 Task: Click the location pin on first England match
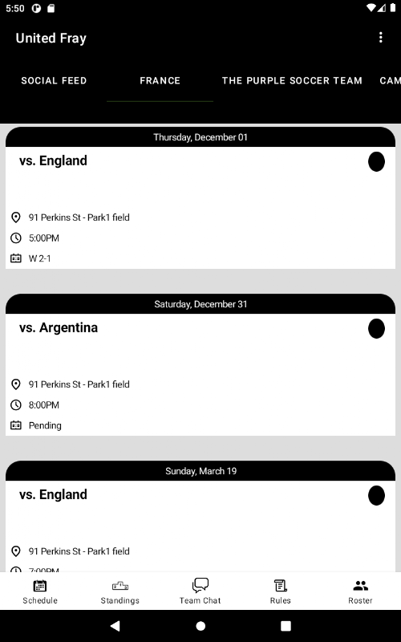[x=15, y=217]
